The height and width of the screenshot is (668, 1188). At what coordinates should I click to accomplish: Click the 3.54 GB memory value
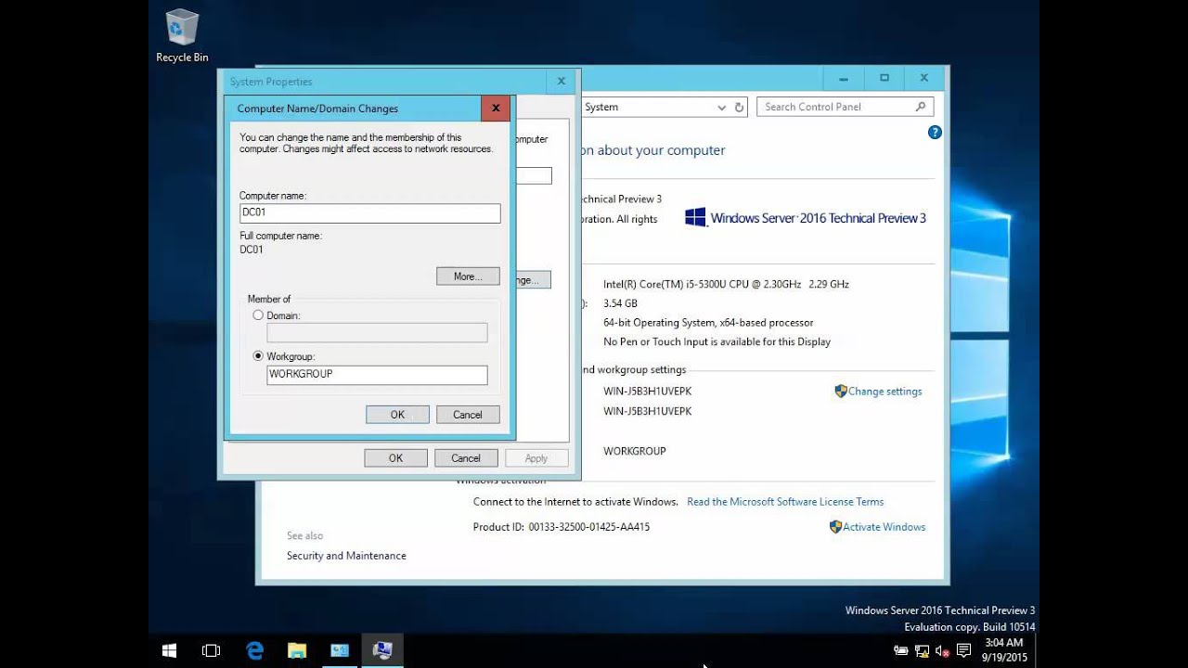[620, 303]
